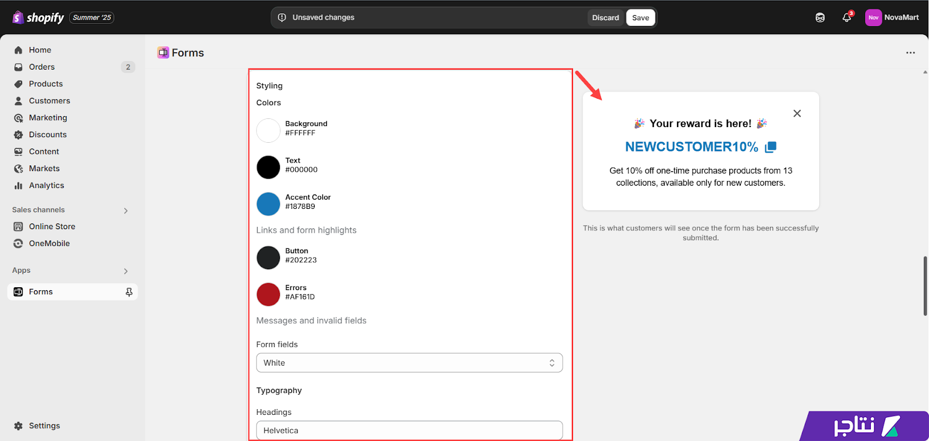
Task: Click the #AF161D errors hex value
Action: coord(300,297)
